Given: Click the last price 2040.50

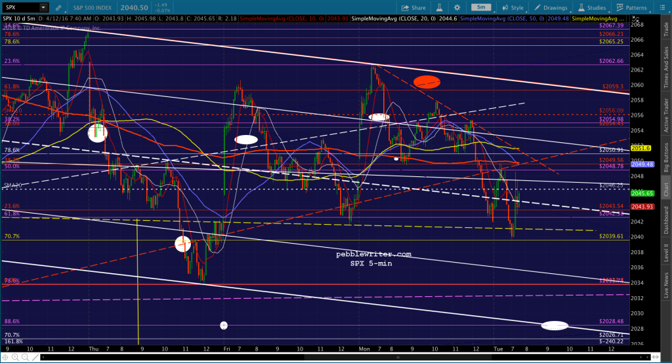Looking at the screenshot, I should pos(134,8).
